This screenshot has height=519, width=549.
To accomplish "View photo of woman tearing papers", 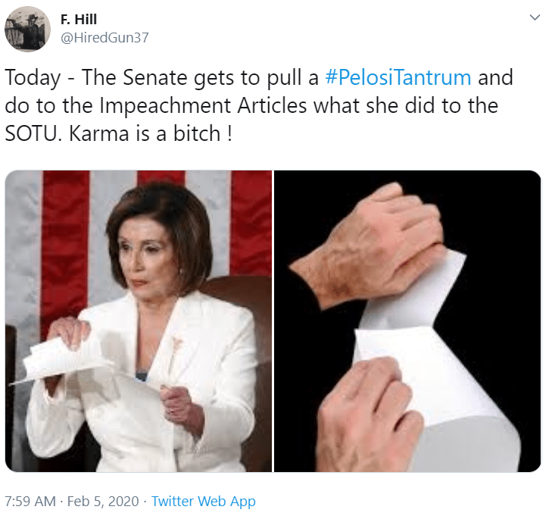I will pos(139,321).
